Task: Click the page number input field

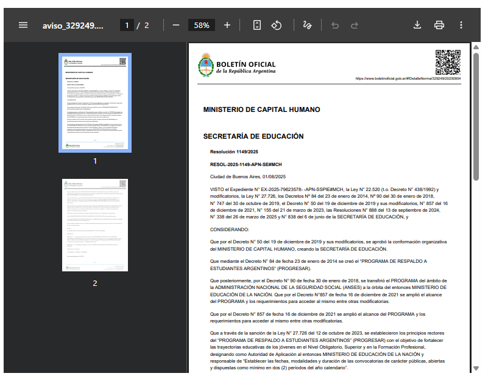Action: 127,25
